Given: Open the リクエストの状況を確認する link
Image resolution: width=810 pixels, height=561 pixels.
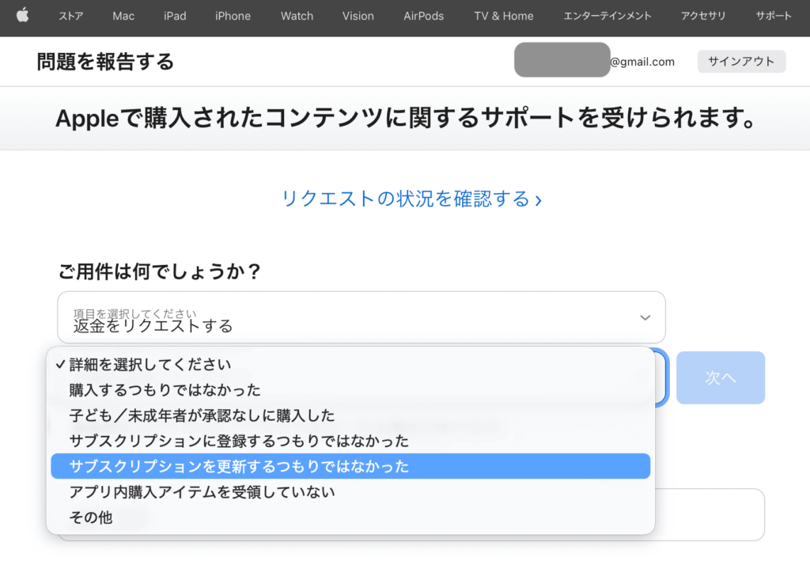Looking at the screenshot, I should click(x=411, y=199).
